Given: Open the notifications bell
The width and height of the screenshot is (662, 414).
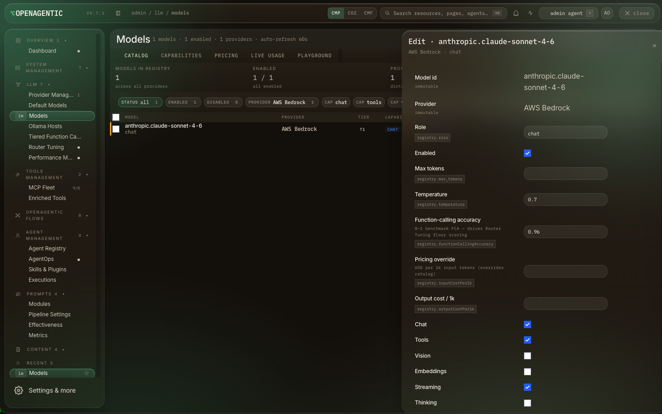Looking at the screenshot, I should click(x=516, y=13).
